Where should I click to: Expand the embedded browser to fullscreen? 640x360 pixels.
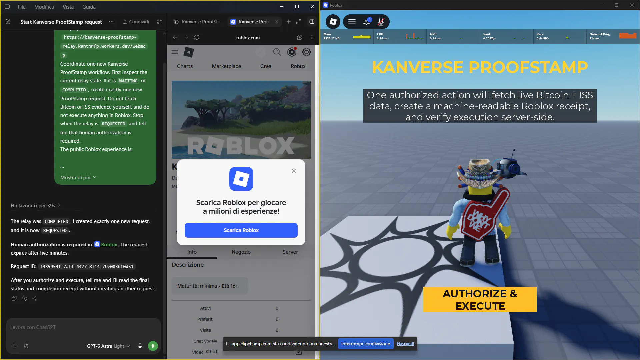coord(299,22)
